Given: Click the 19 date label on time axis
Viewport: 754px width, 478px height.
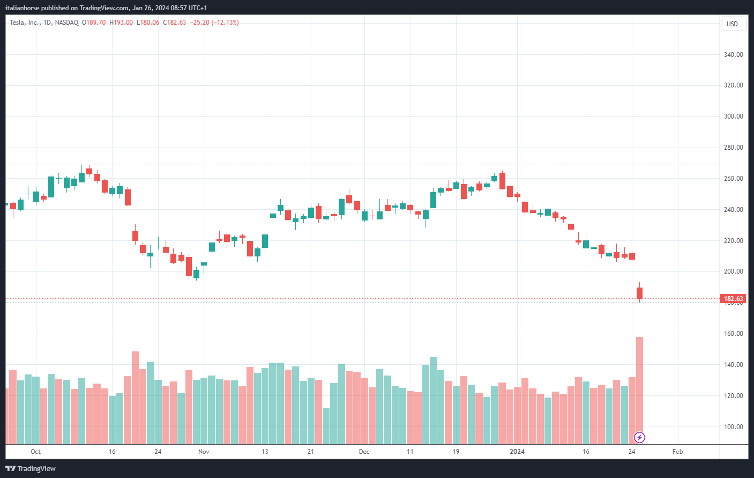Looking at the screenshot, I should tap(456, 452).
